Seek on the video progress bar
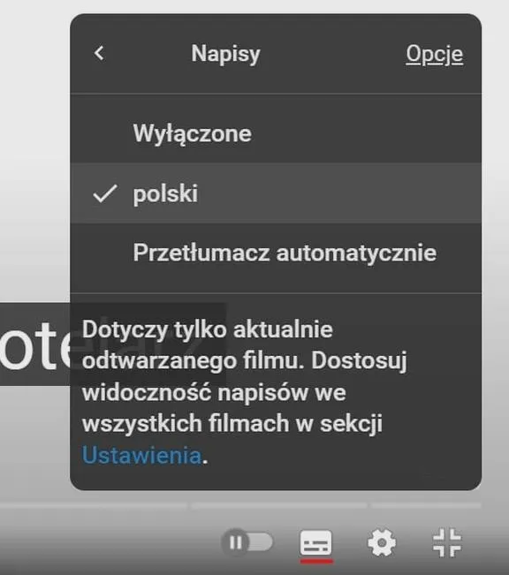Screen dimensions: 509x575 point(240,506)
